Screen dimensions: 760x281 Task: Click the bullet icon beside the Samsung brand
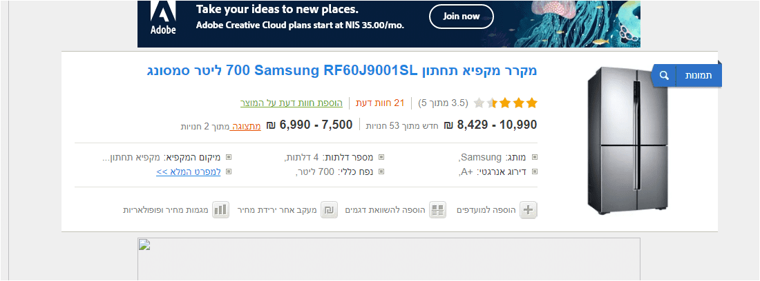coord(533,157)
